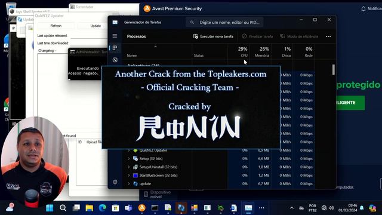Open the Windows Start menu

click(50, 208)
